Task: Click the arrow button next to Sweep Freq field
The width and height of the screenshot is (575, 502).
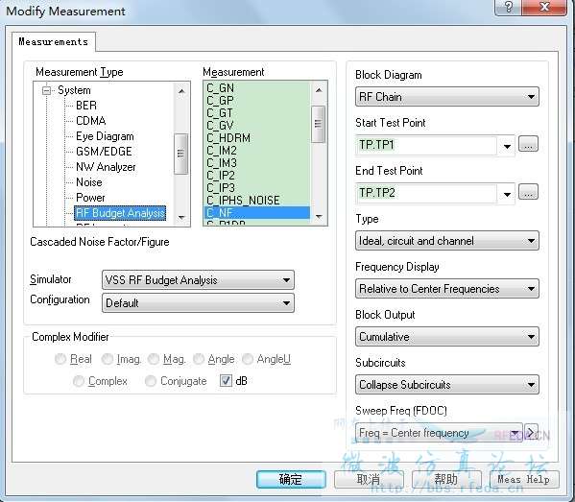Action: [531, 432]
